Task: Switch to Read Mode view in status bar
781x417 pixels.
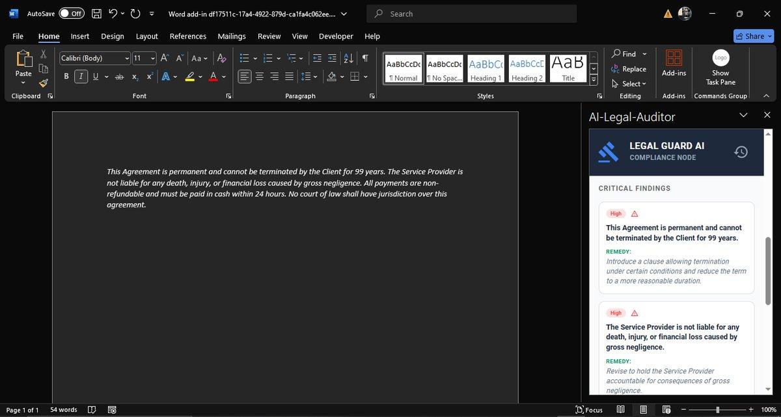Action: (620, 410)
